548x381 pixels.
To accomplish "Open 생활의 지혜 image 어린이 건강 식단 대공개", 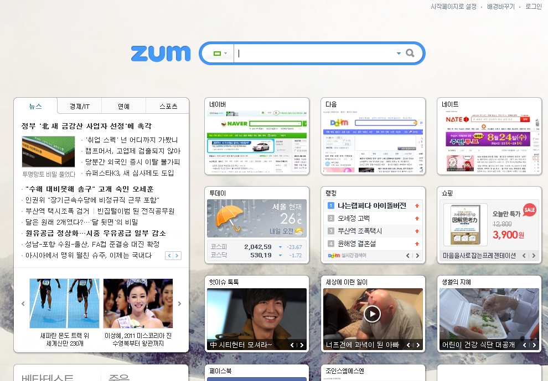I will pos(489,319).
